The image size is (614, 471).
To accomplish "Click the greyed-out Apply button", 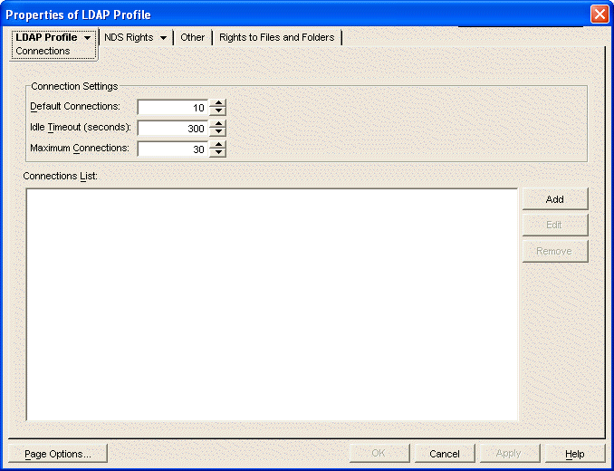I will (510, 454).
